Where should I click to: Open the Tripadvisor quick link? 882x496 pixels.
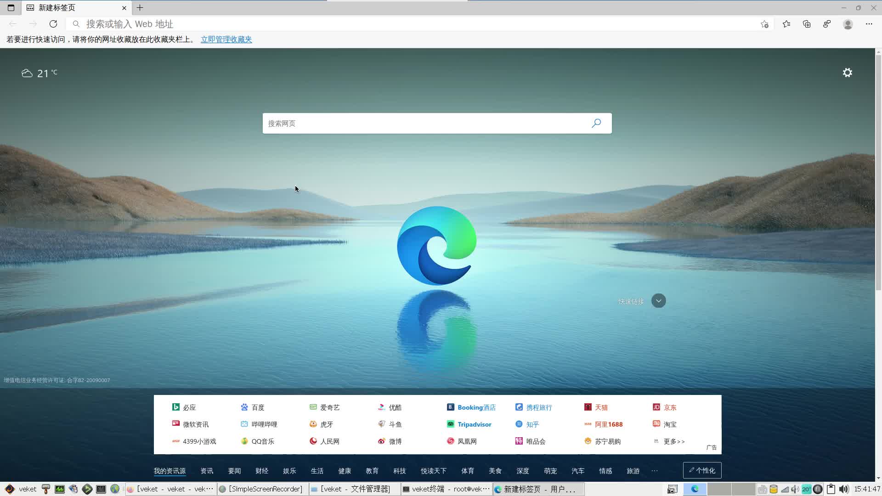tap(469, 424)
